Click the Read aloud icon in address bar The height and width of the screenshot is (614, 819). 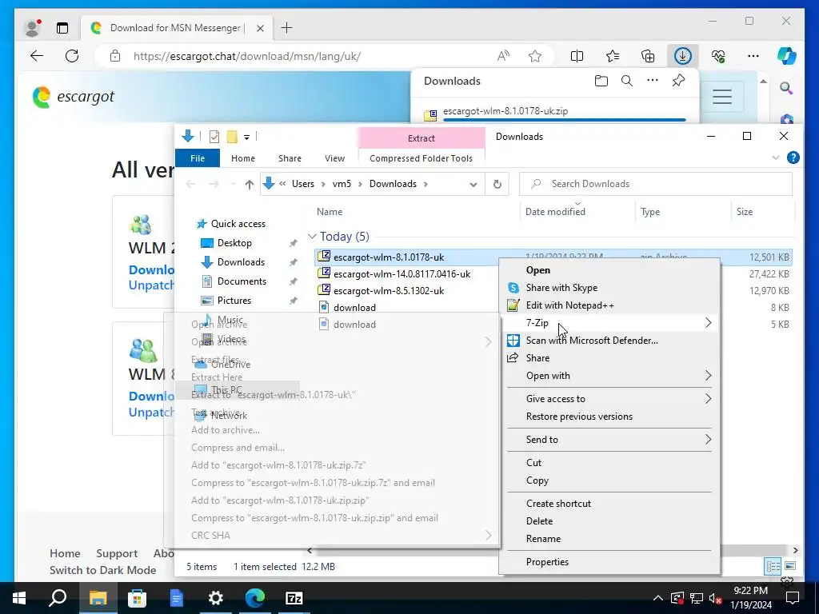click(x=503, y=56)
